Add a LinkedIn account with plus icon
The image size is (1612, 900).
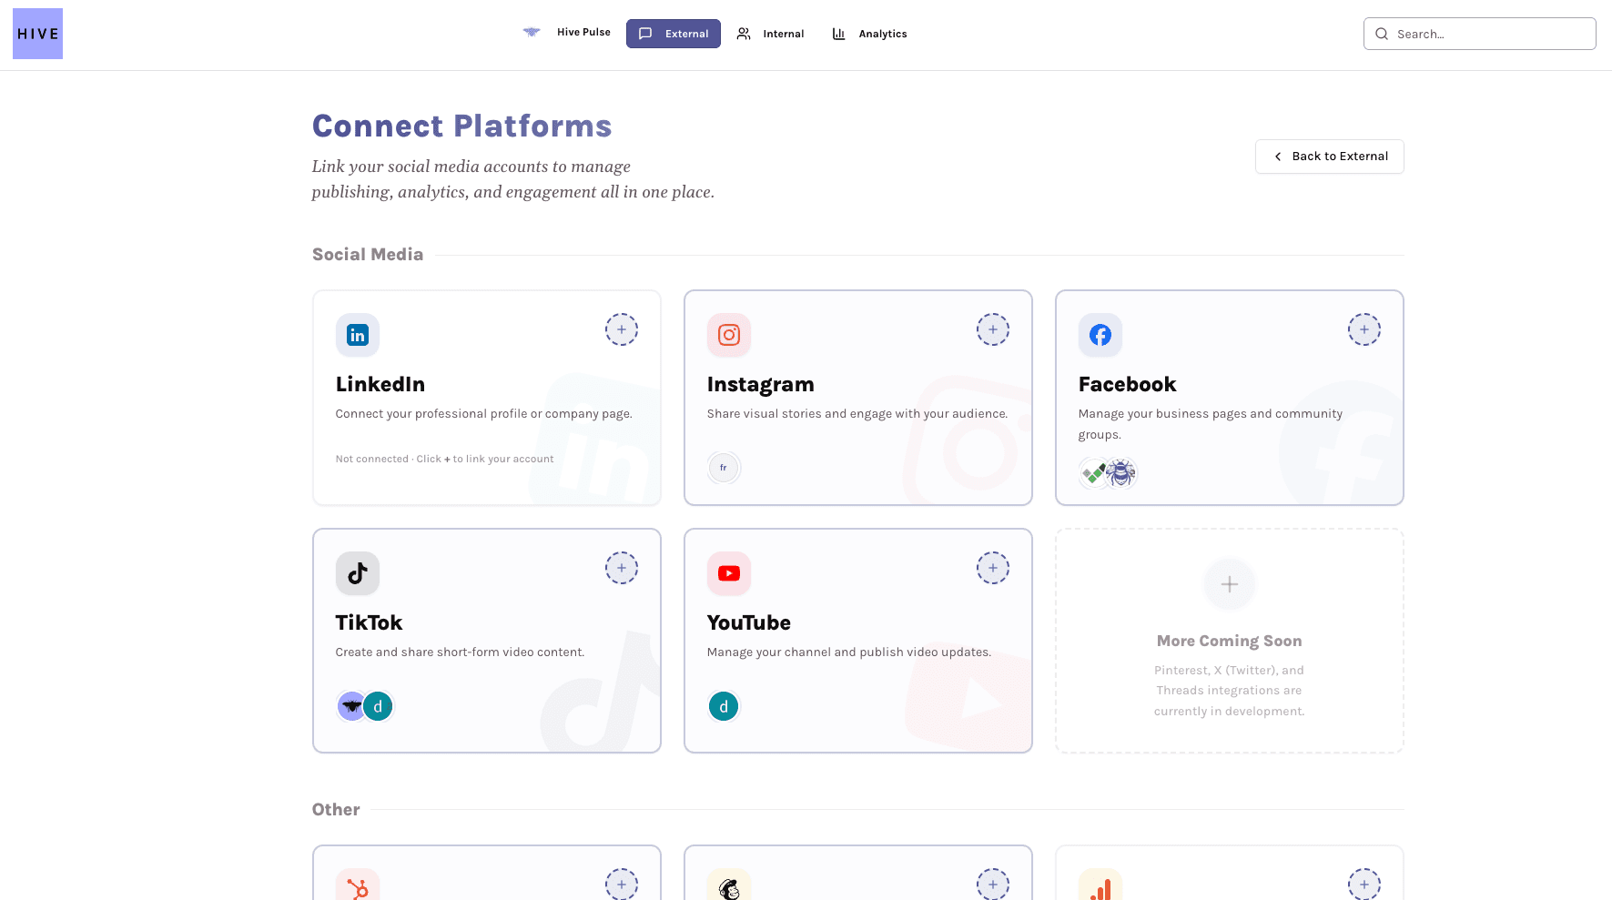pos(622,329)
